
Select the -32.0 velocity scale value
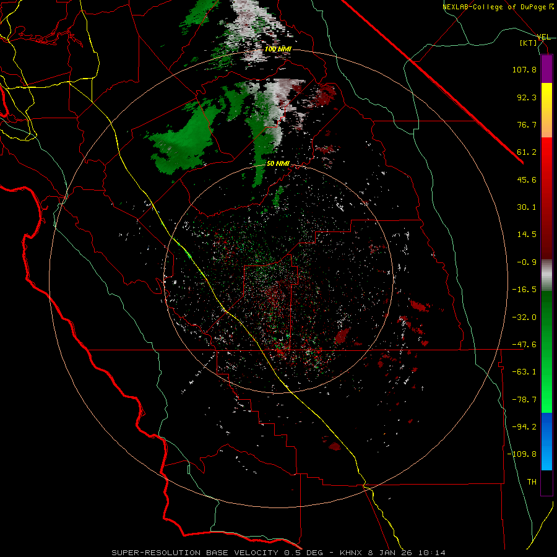coord(524,317)
